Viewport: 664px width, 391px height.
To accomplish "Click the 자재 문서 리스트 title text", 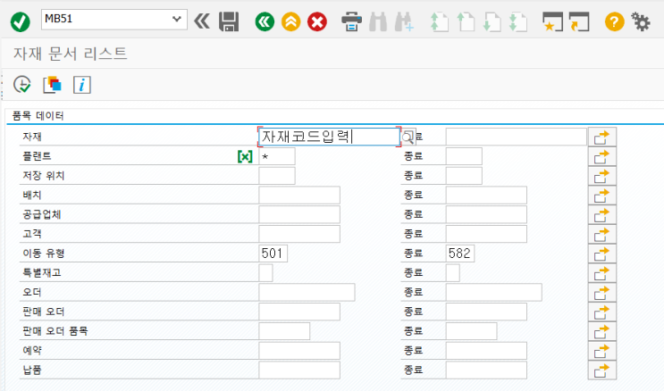I will point(71,54).
